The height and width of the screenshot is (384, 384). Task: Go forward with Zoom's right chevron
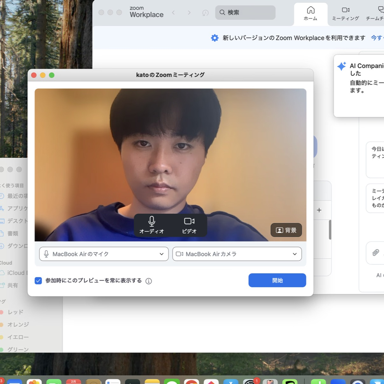tap(189, 12)
